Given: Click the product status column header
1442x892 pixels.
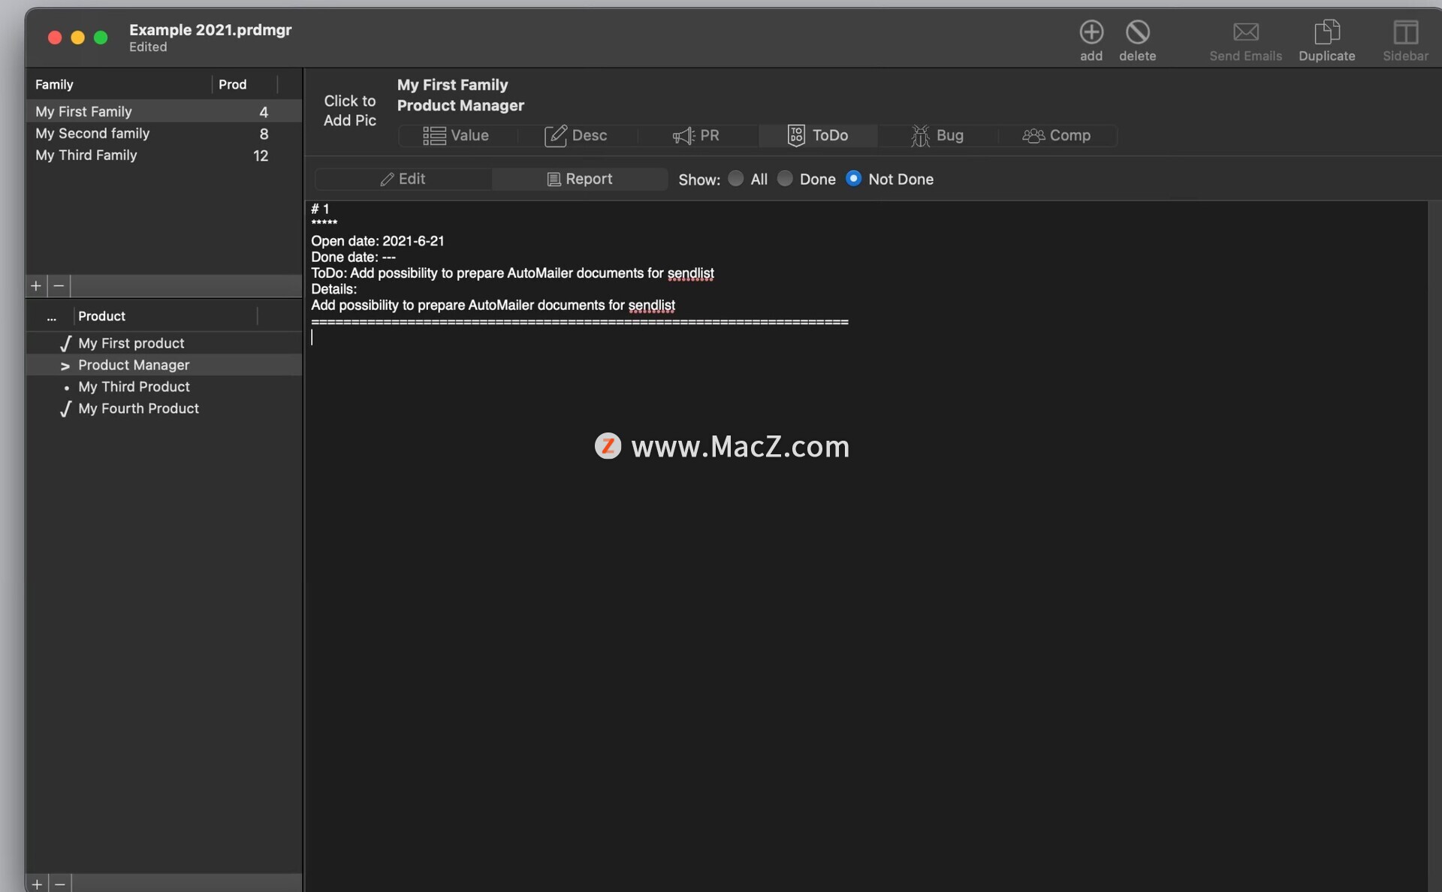Looking at the screenshot, I should click(x=51, y=317).
